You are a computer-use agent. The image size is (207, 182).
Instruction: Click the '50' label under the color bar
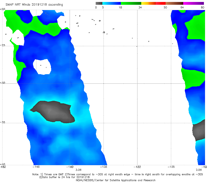tap(165, 7)
